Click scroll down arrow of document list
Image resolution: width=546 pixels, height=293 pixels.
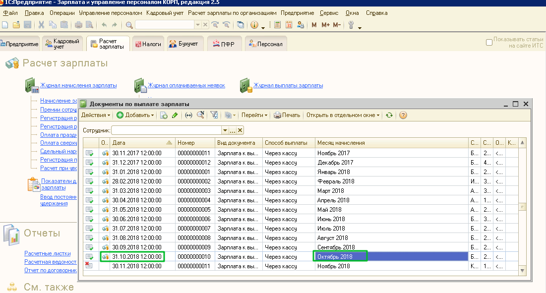(522, 270)
